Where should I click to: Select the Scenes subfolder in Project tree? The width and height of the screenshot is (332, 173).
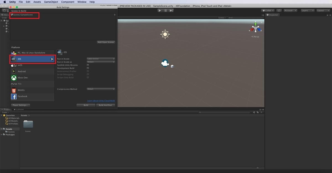[10, 132]
